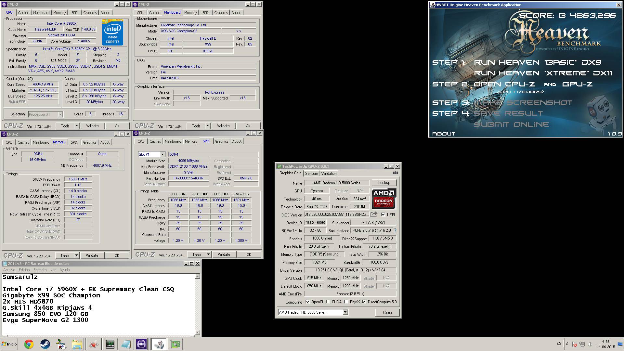Screen dimensions: 624x351
Task: Click Notepad scrollbar up arrow
Action: (x=197, y=276)
